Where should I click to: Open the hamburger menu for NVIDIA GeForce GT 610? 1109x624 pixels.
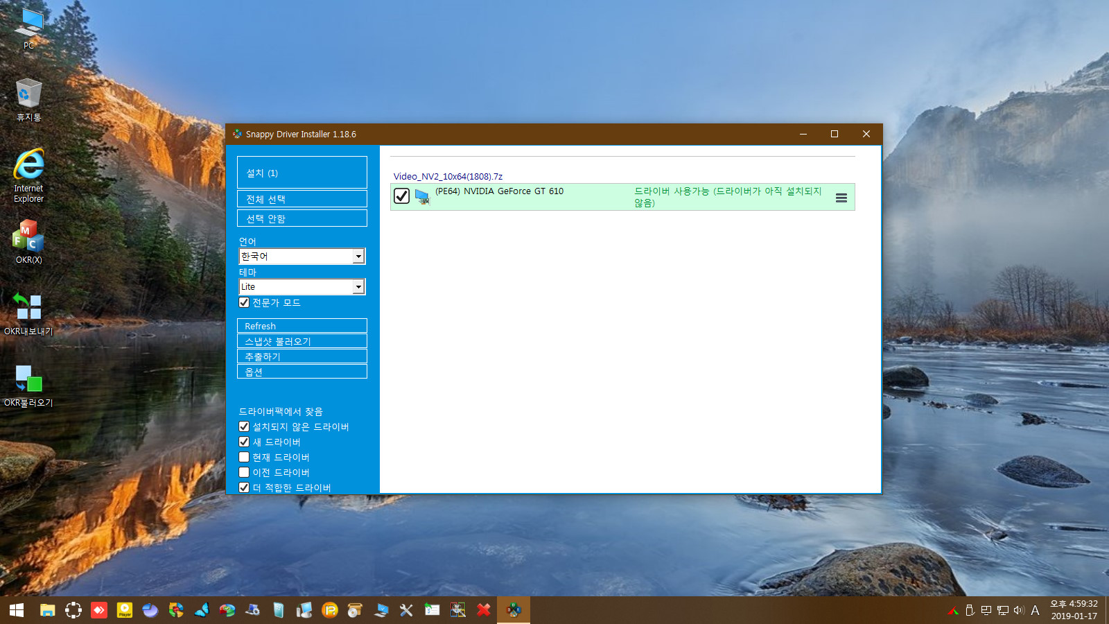pos(841,198)
